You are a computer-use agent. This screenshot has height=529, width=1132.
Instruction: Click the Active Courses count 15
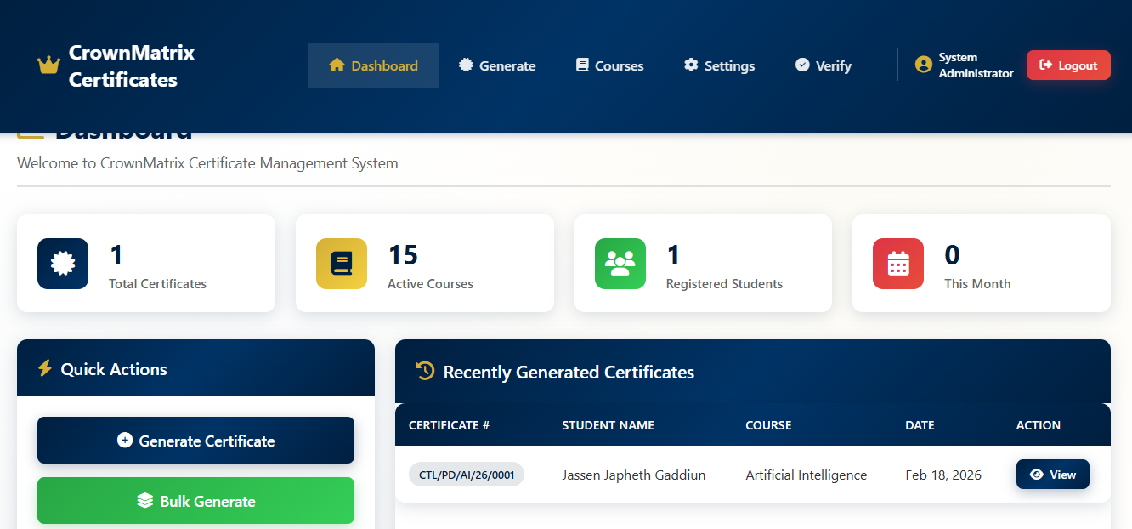coord(403,255)
